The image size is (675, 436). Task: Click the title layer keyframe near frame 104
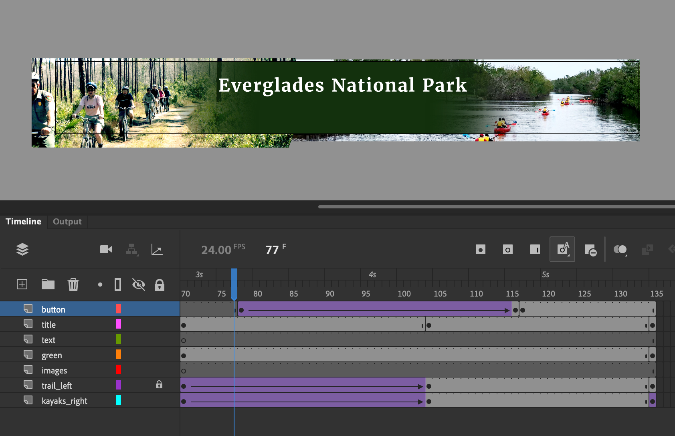coord(429,325)
